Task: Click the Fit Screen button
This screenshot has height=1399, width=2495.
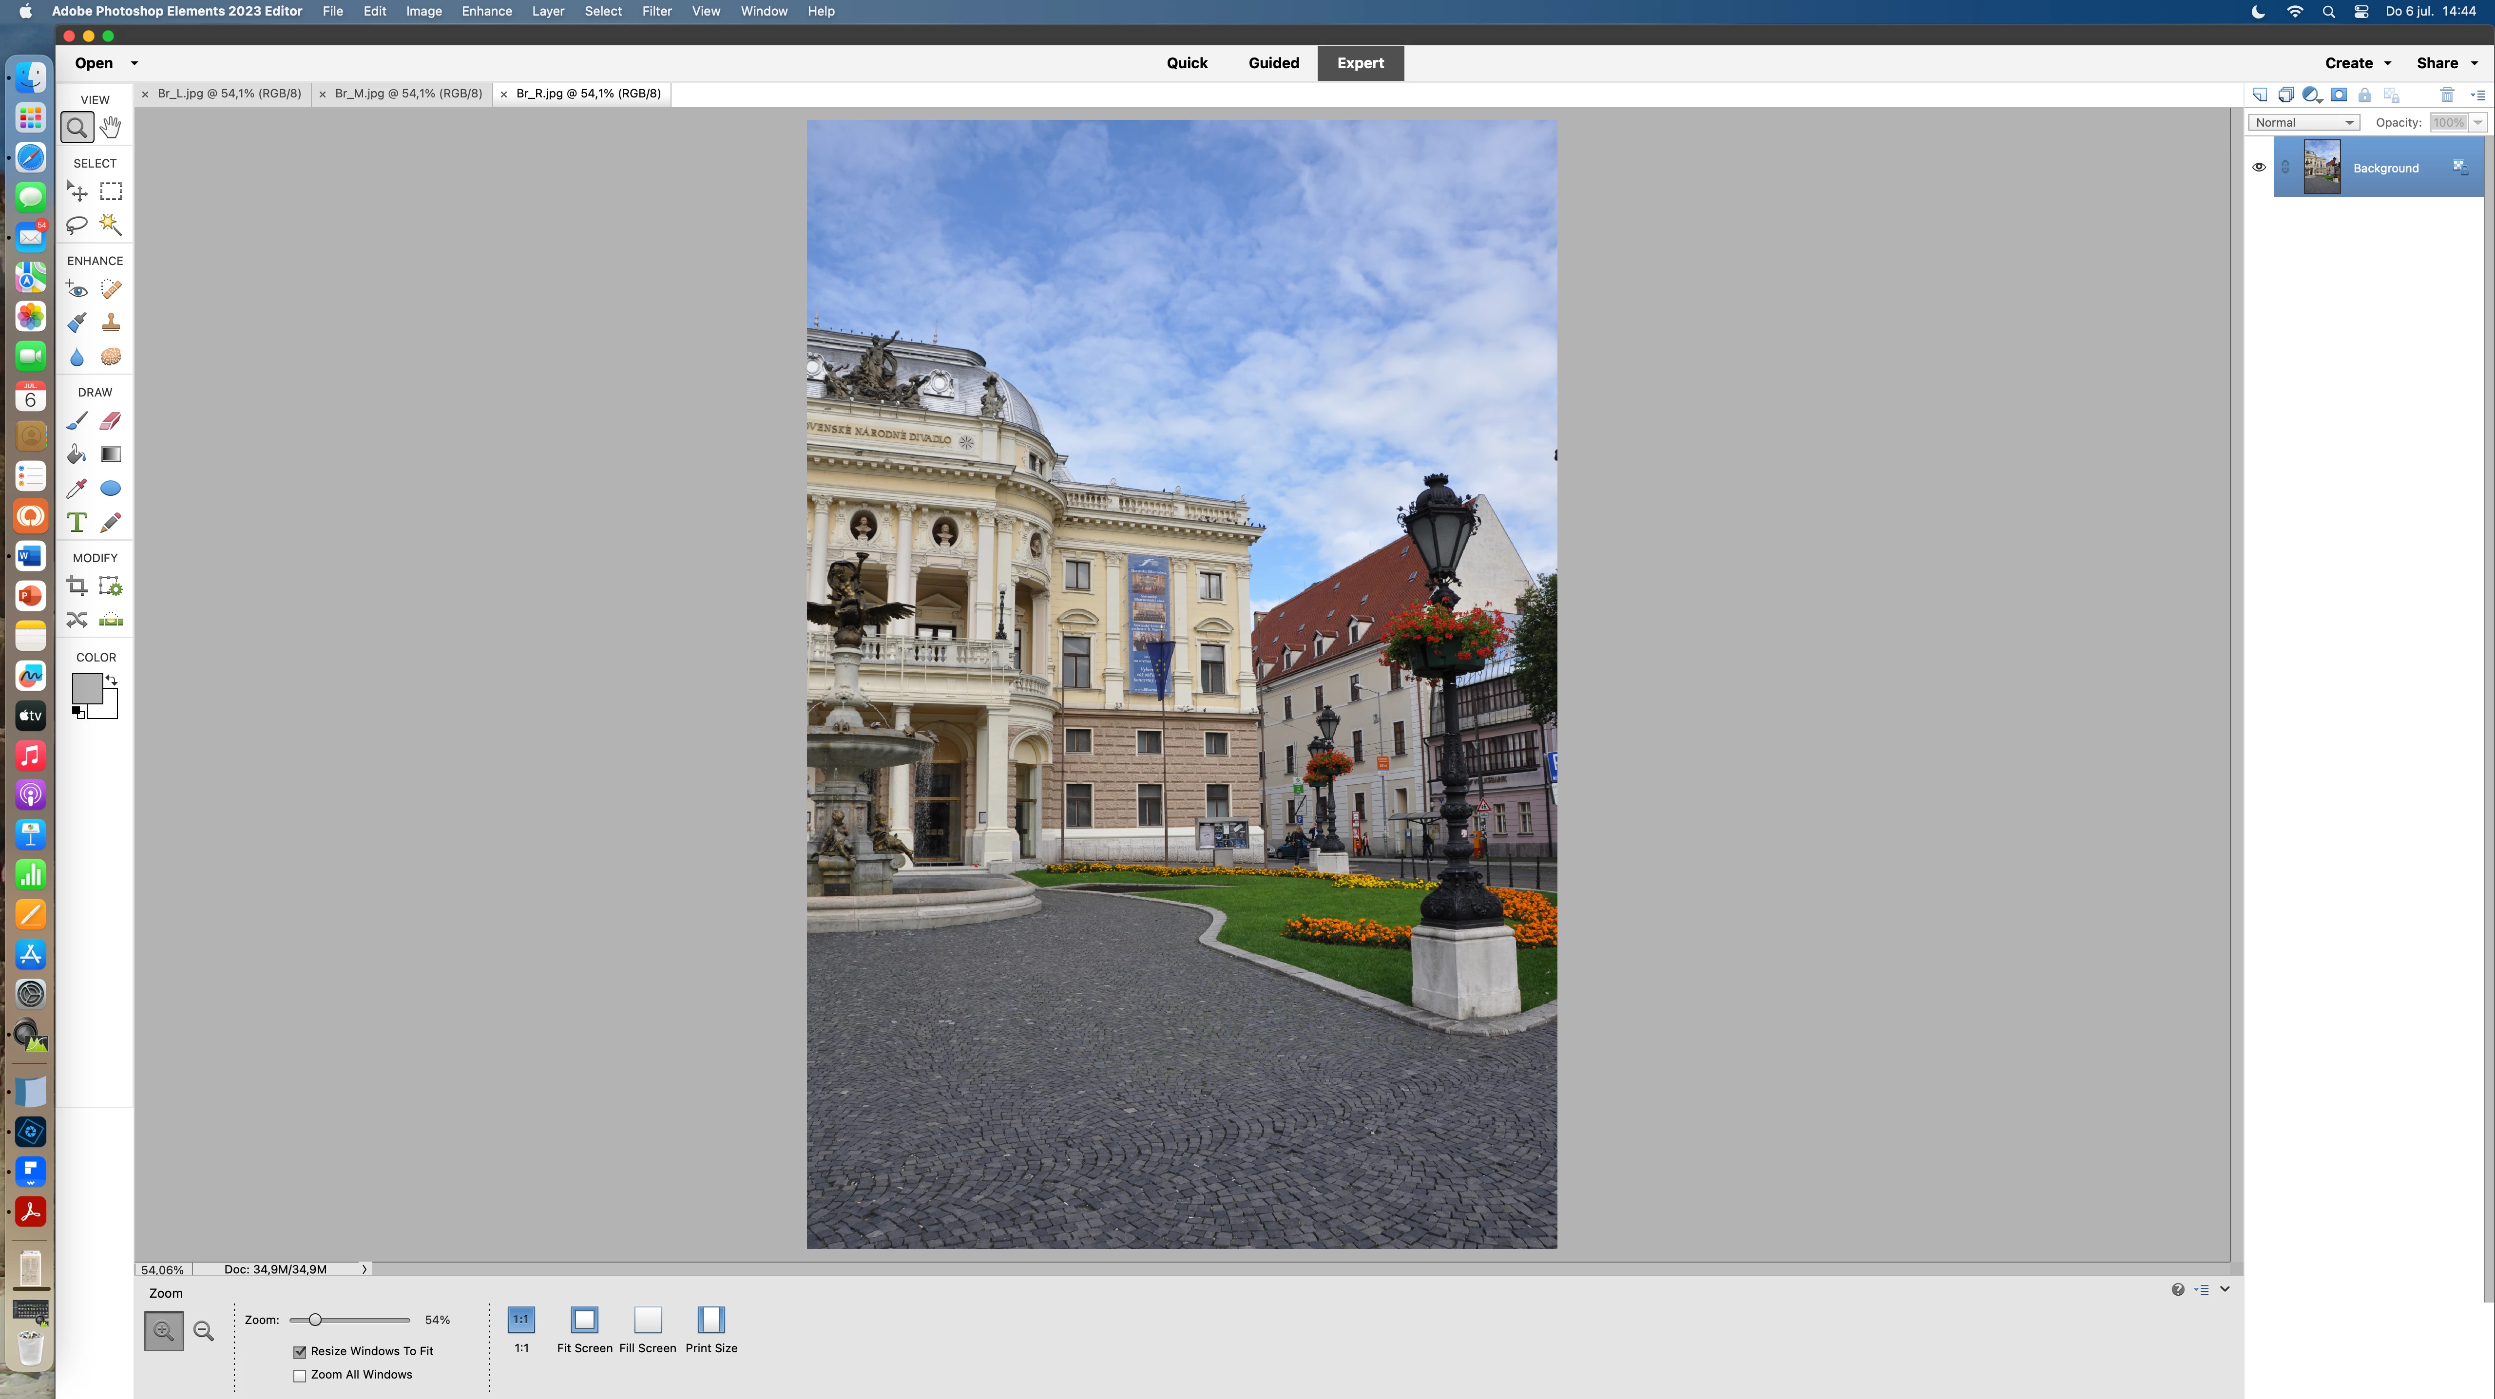Action: point(584,1321)
